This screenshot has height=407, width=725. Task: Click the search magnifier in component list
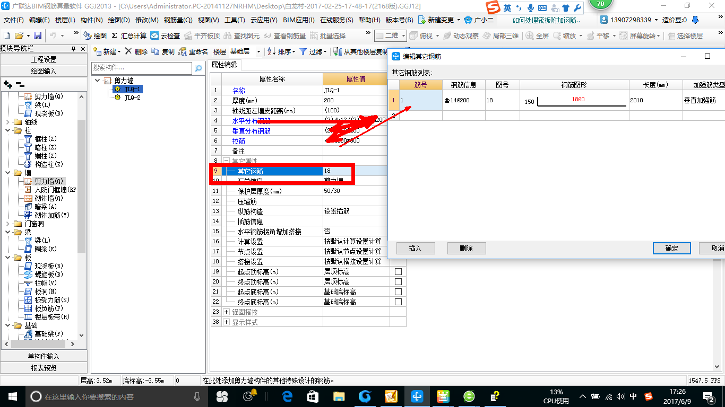click(x=198, y=68)
